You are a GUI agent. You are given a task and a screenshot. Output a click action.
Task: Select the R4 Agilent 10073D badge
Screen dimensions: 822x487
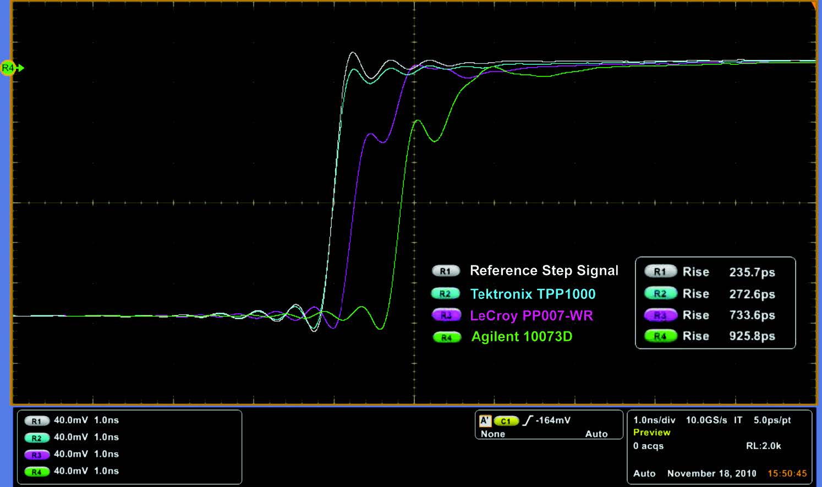coord(446,336)
